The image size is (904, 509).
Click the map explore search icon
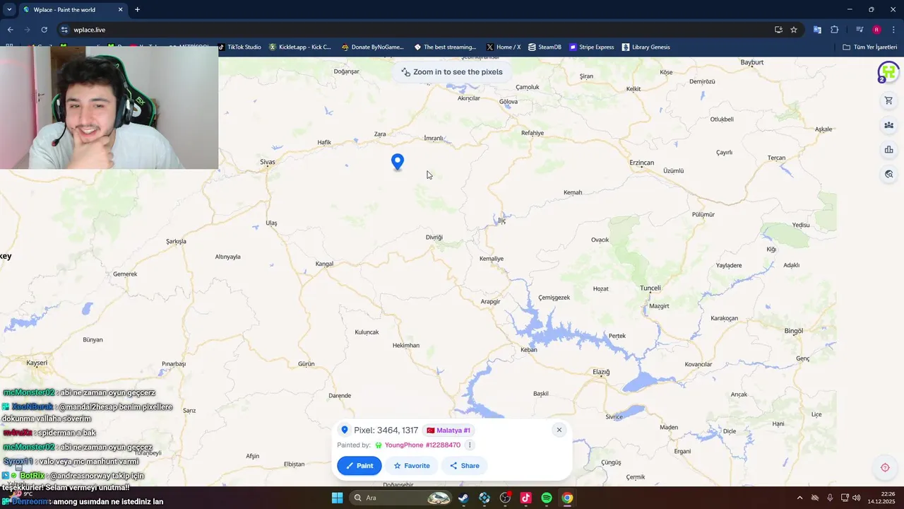(888, 174)
